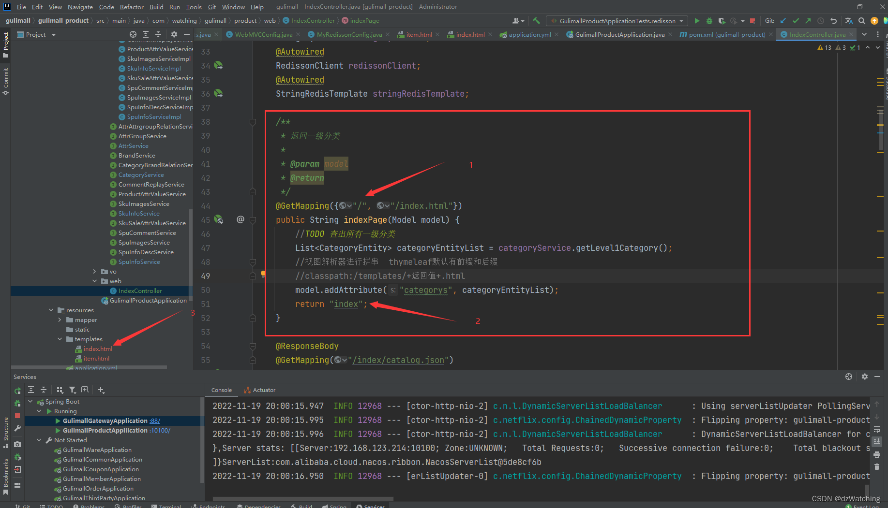Click the lightbulb on line 49
Image resolution: width=888 pixels, height=508 pixels.
(263, 274)
